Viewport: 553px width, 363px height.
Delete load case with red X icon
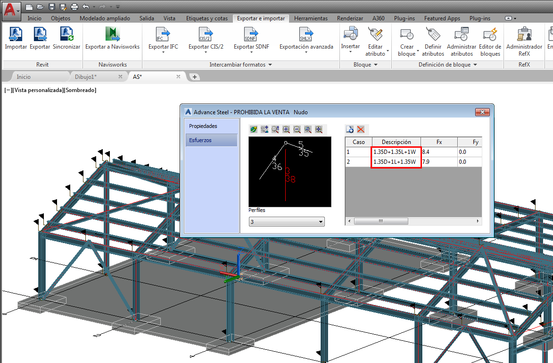click(361, 130)
